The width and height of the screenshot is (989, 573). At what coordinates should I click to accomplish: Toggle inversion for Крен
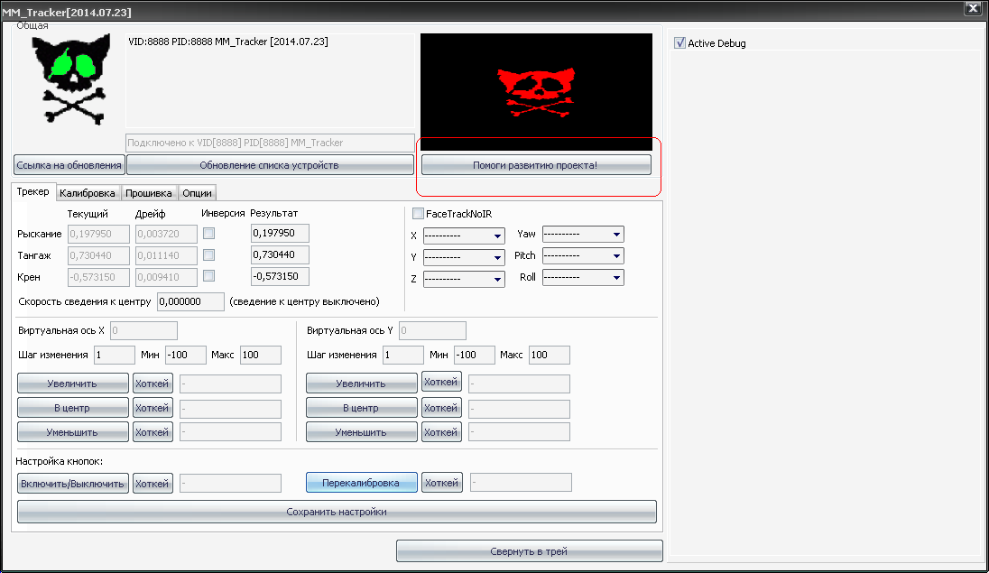(208, 276)
